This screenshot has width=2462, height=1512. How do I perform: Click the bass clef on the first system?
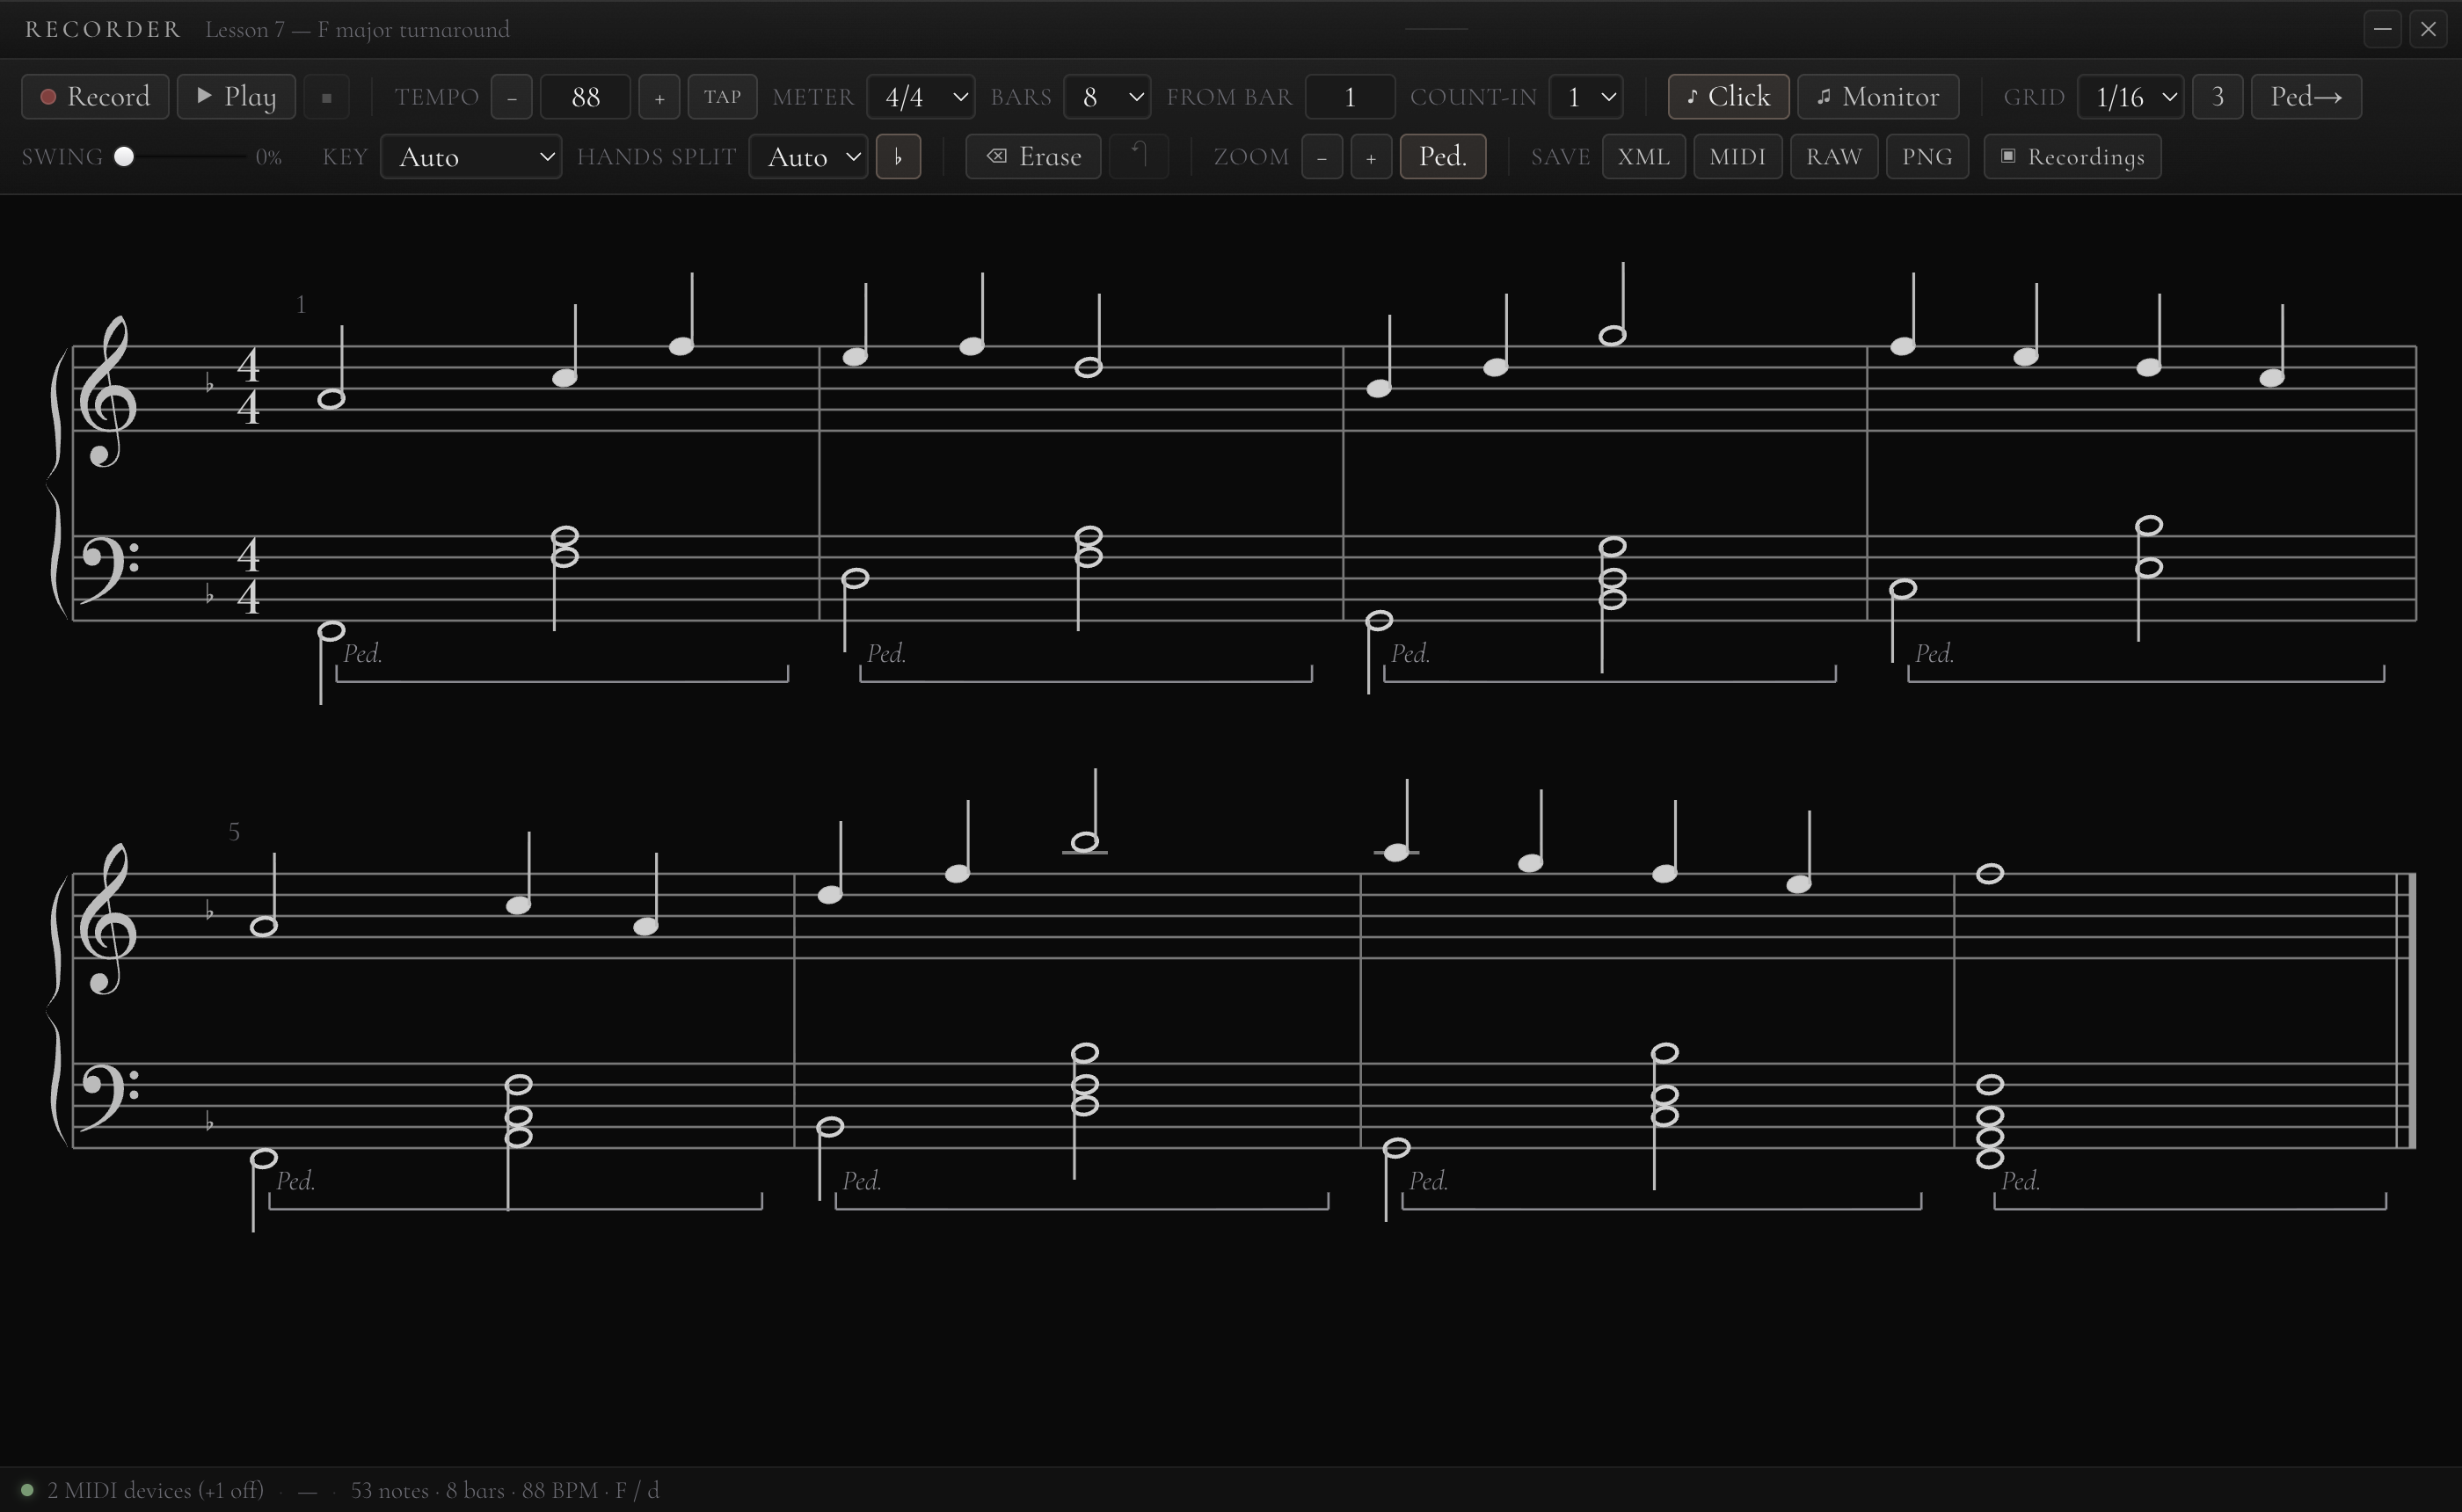(108, 570)
